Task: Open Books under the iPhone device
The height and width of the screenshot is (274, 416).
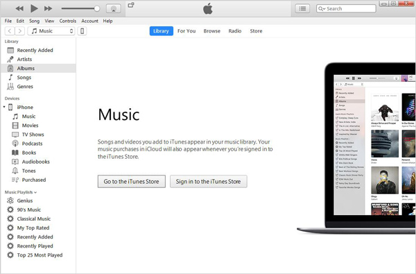Action: tap(38, 153)
